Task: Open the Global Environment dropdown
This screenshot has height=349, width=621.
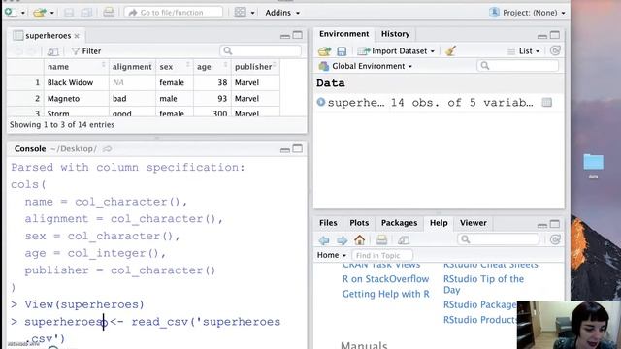Action: pos(366,66)
